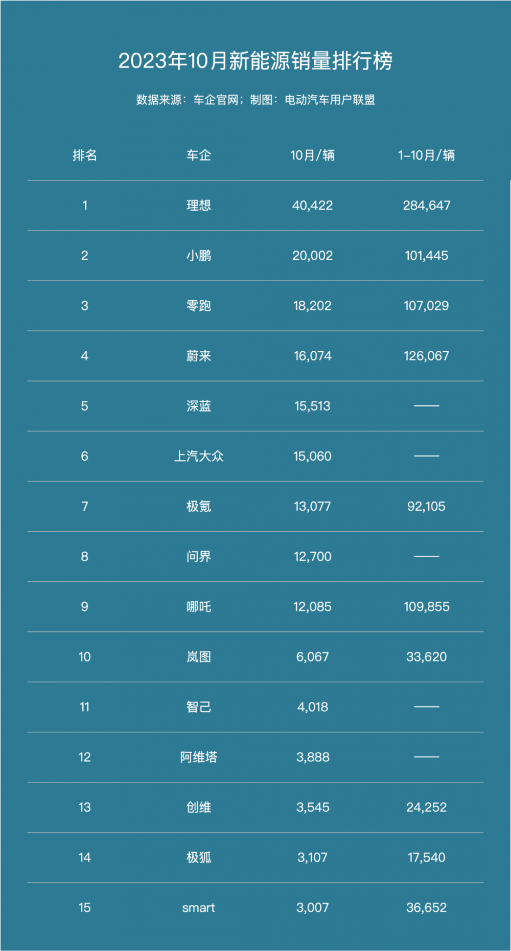Viewport: 511px width, 951px height.
Task: Click 蔚来's cumulative value 126,067
Action: 426,356
